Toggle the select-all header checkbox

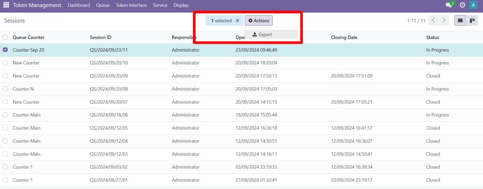click(6, 38)
